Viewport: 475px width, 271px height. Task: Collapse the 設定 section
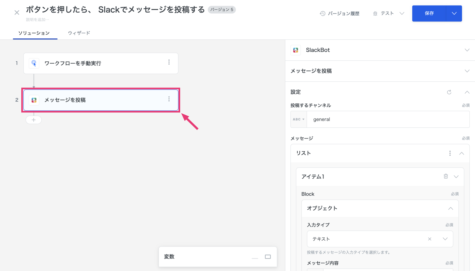[x=467, y=92]
